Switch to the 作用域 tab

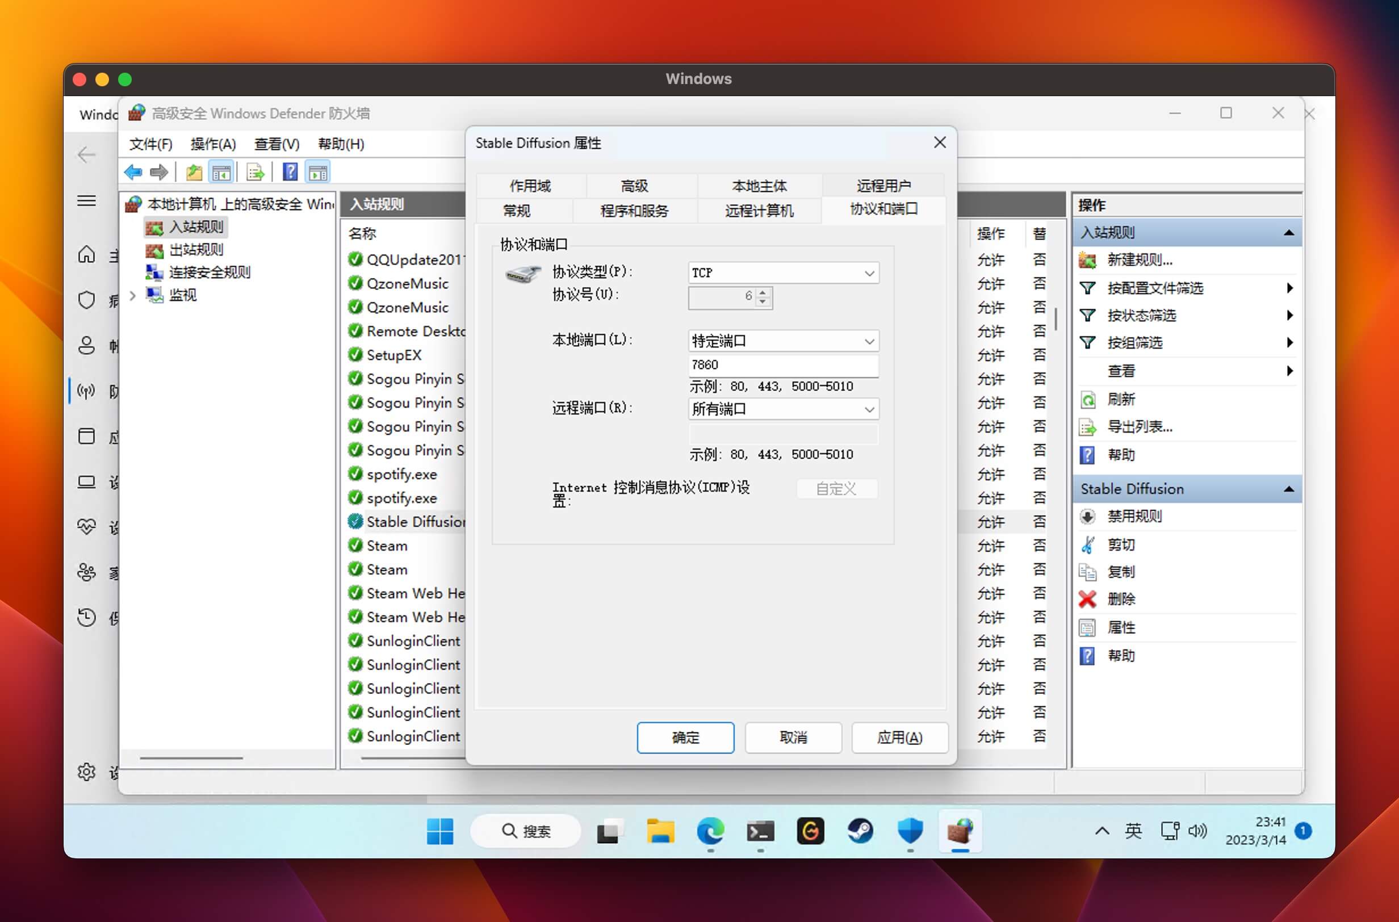tap(530, 186)
